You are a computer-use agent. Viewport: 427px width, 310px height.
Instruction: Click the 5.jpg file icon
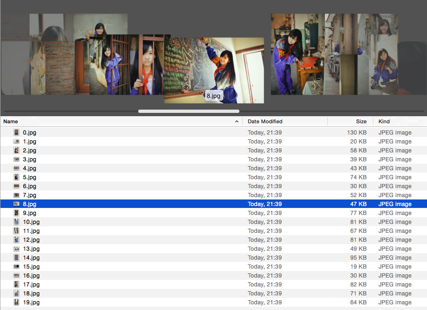pyautogui.click(x=16, y=177)
